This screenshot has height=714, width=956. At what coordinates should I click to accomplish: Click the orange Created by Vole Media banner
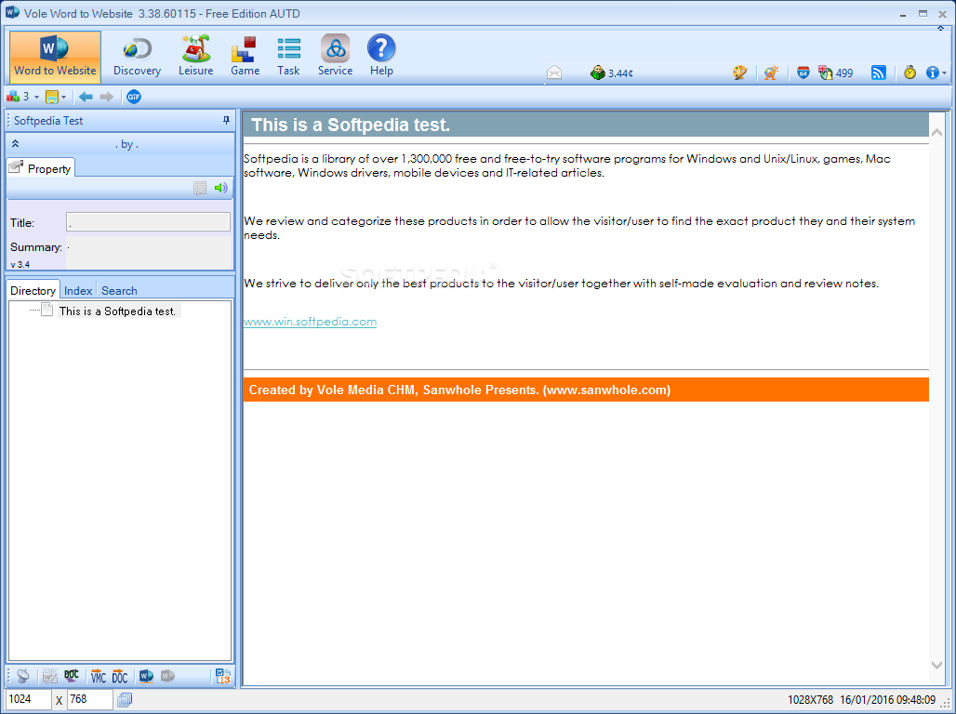[586, 390]
